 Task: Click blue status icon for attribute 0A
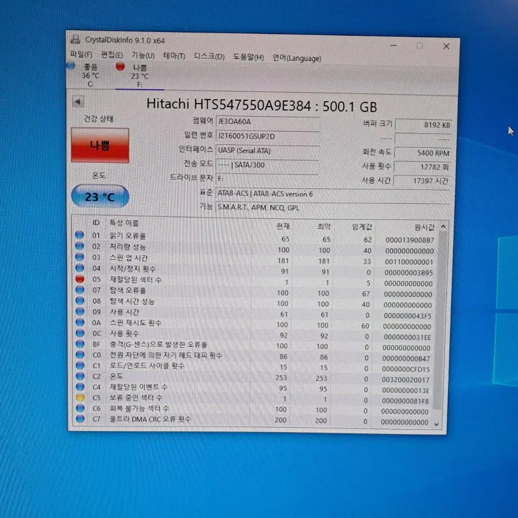coord(80,322)
